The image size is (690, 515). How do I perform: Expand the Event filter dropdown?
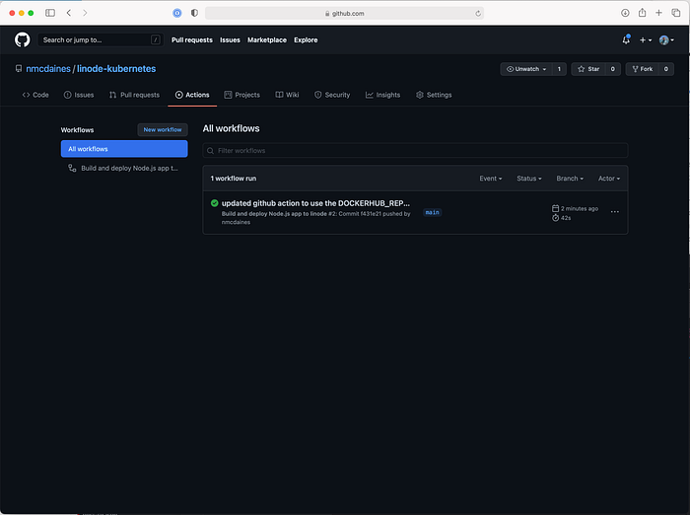click(491, 179)
